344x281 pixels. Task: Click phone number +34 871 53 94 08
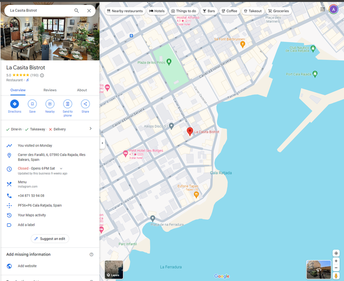(x=50, y=195)
